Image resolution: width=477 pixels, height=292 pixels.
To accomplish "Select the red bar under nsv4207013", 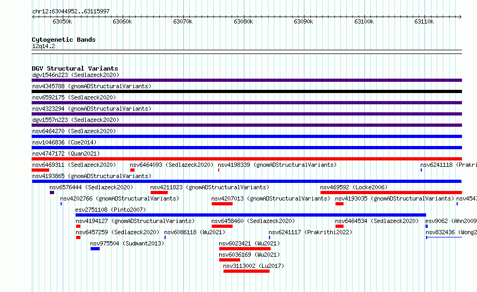I will click(222, 204).
